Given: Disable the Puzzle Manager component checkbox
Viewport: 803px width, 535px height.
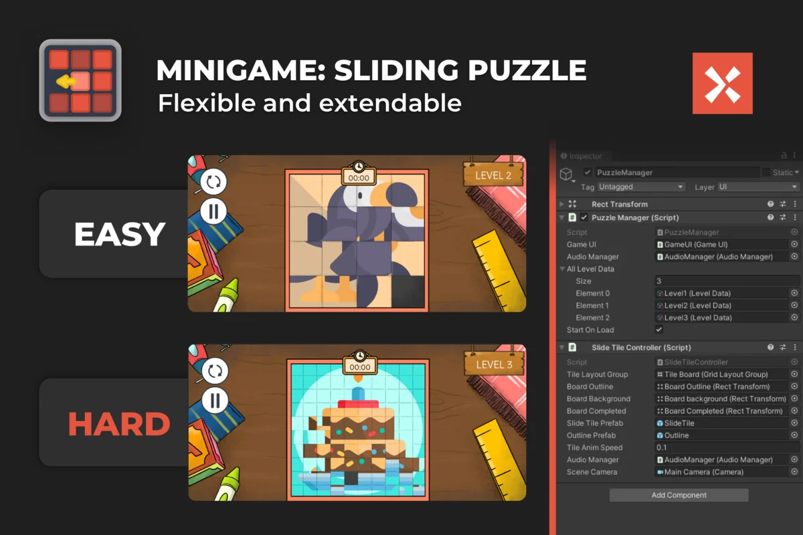Looking at the screenshot, I should (x=584, y=218).
